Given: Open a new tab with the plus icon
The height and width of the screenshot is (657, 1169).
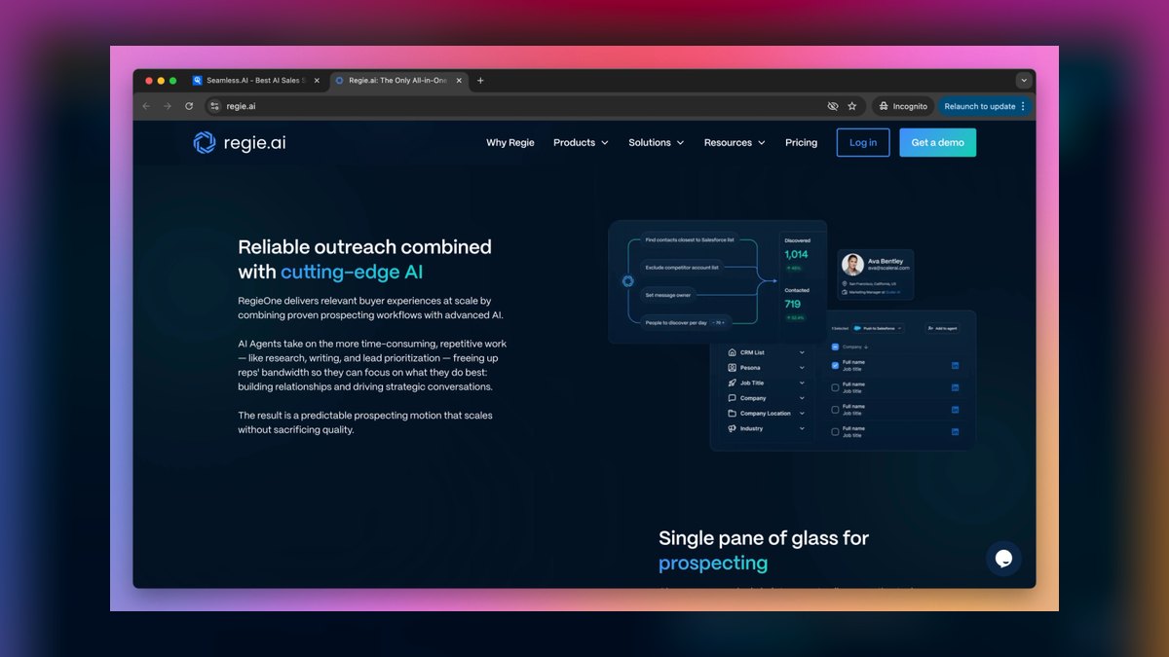Looking at the screenshot, I should (x=480, y=81).
